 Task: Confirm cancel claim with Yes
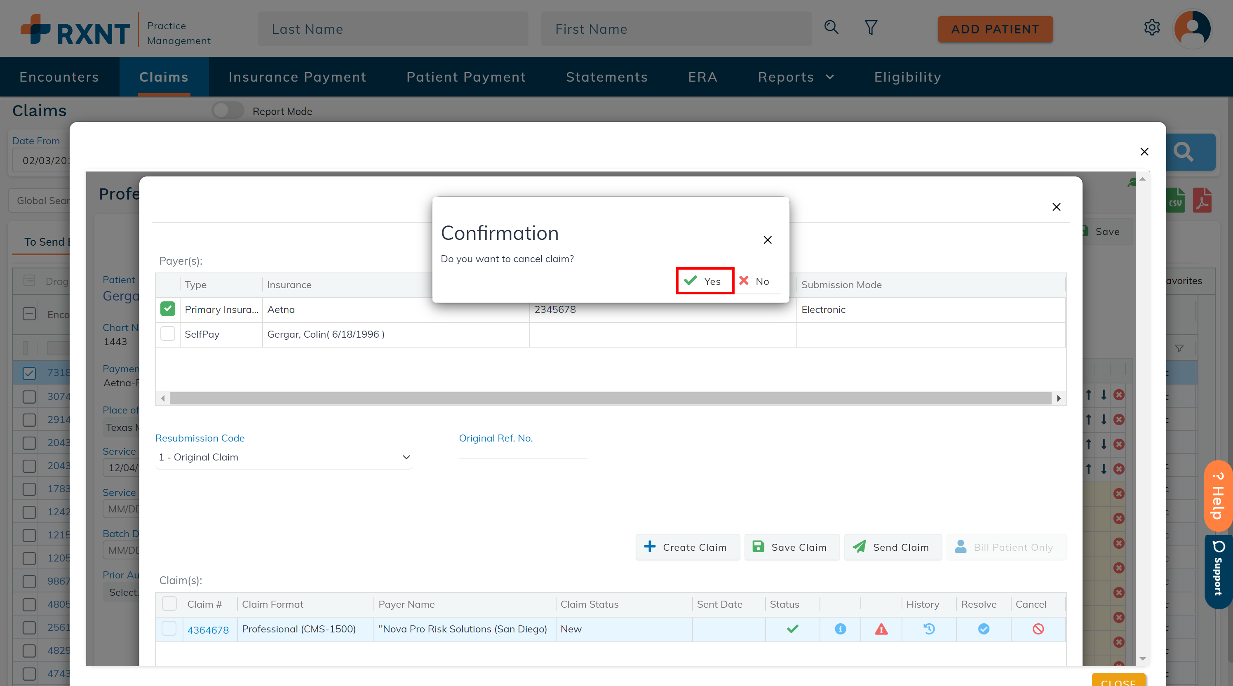point(705,281)
